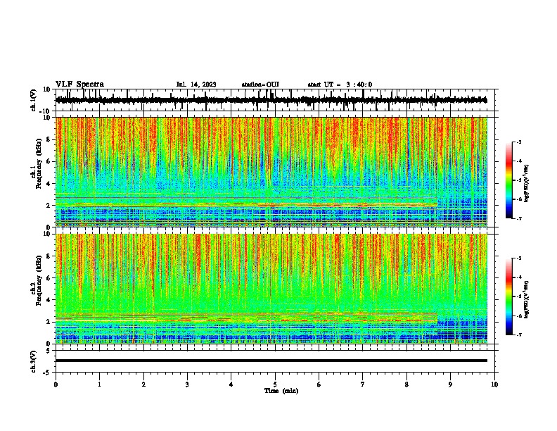Click the "8" kHz tick on ch.1 frequency axis

tap(49, 139)
